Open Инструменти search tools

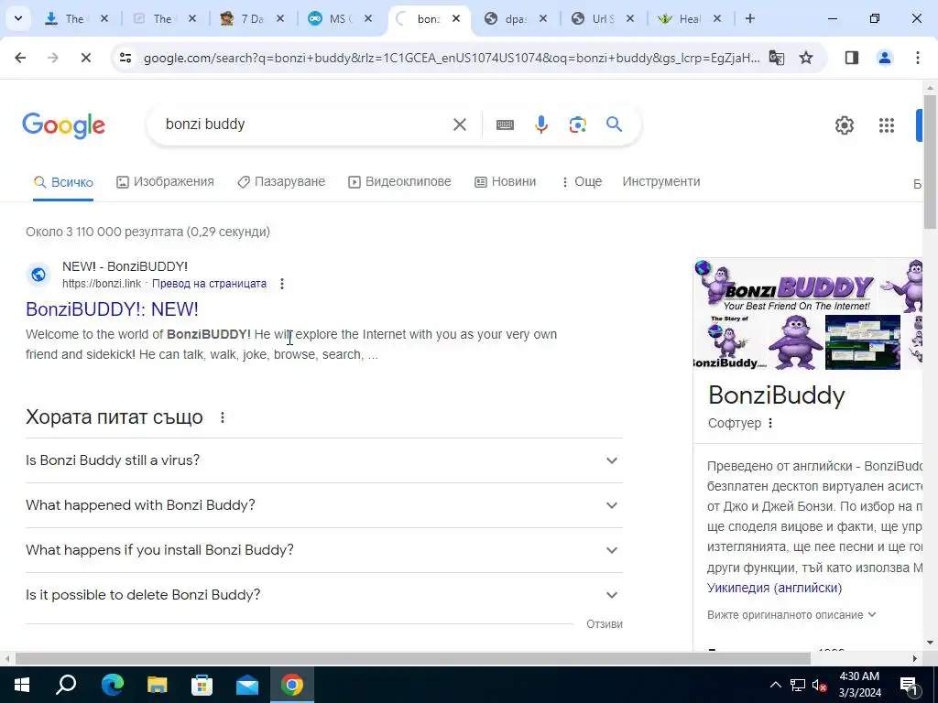pyautogui.click(x=661, y=182)
